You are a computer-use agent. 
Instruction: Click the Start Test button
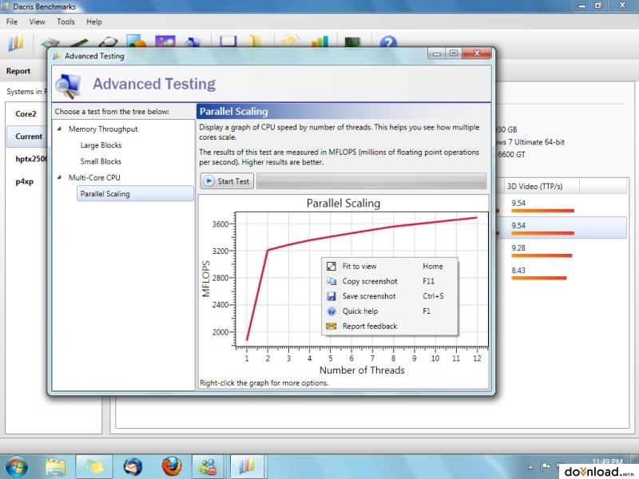(x=227, y=181)
